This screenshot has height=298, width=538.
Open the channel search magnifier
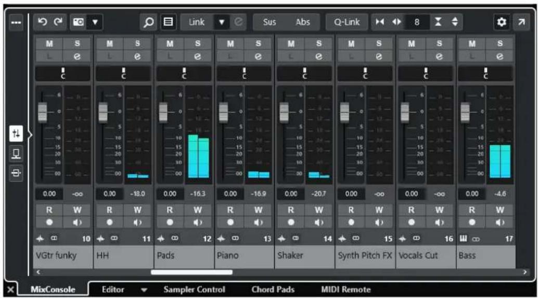click(x=148, y=22)
